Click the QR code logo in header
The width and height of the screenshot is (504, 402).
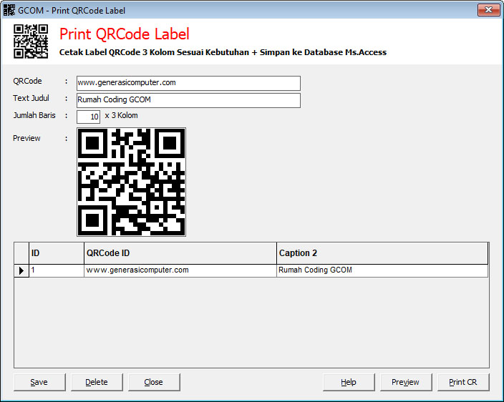(31, 41)
